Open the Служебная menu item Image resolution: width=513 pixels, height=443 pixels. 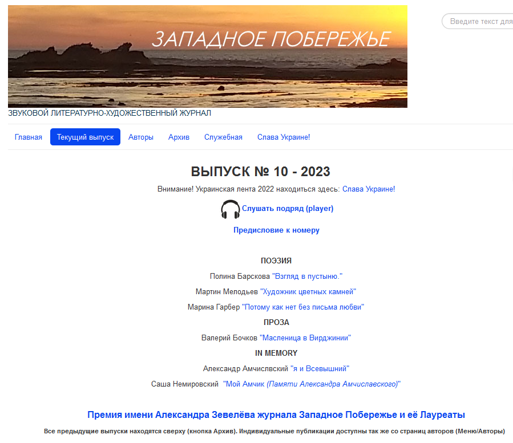[x=223, y=137]
